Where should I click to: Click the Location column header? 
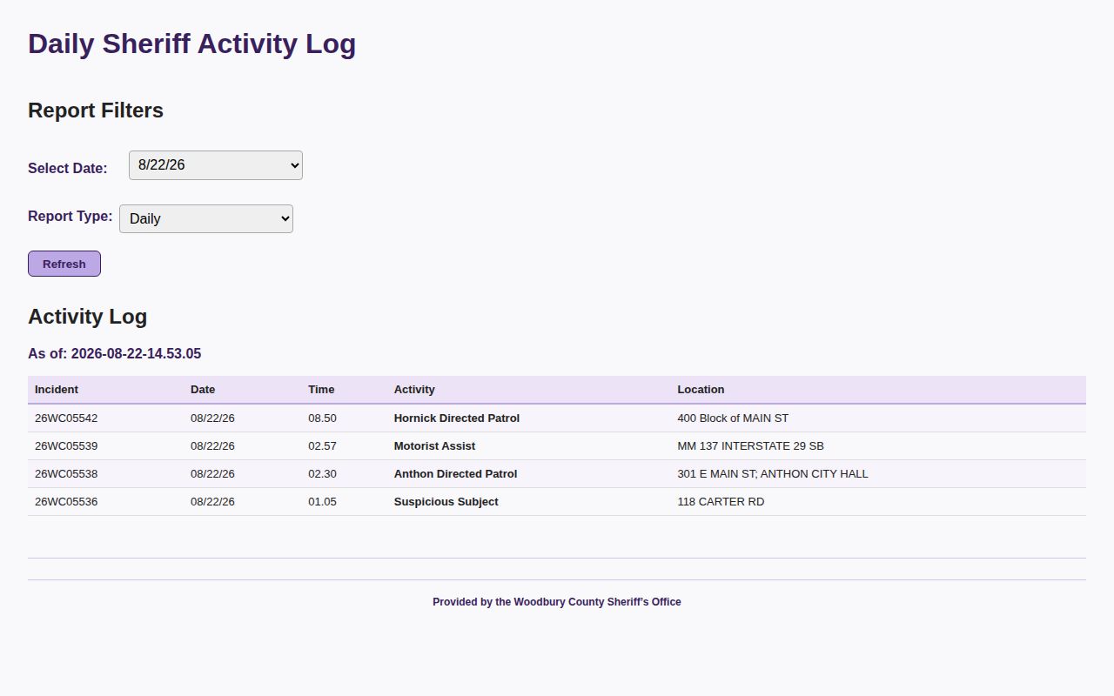(x=701, y=390)
